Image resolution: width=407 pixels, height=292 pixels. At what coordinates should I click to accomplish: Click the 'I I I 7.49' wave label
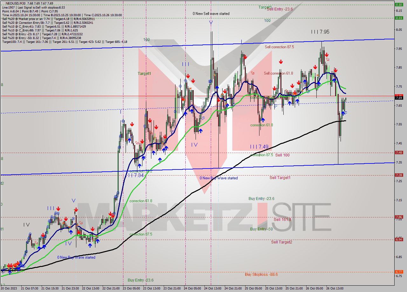click(x=259, y=146)
